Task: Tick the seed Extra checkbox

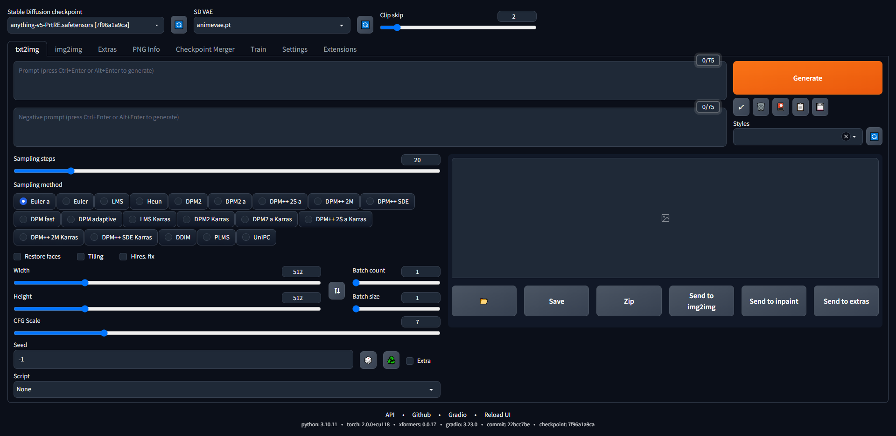Action: [x=410, y=361]
